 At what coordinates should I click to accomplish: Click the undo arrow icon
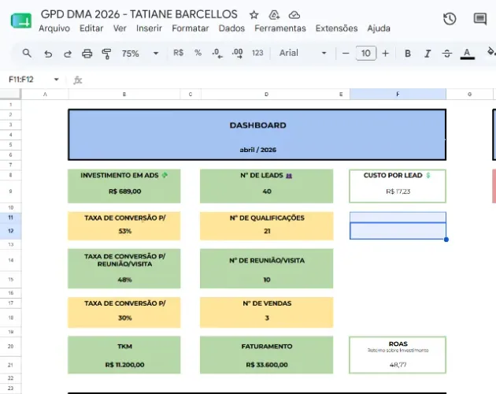click(x=48, y=54)
